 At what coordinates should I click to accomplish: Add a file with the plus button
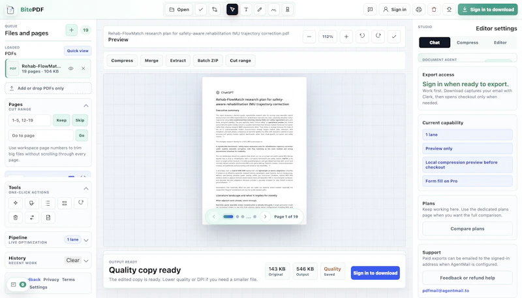pyautogui.click(x=71, y=30)
